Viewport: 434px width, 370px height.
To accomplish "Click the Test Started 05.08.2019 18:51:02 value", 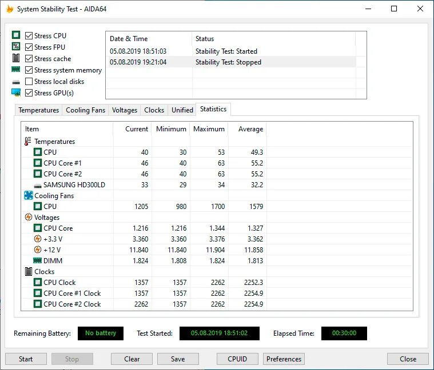I will 220,333.
